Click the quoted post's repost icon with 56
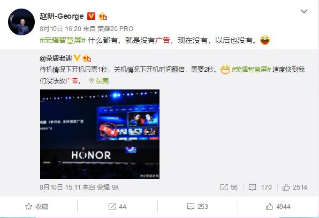The image size is (319, 218). click(229, 187)
